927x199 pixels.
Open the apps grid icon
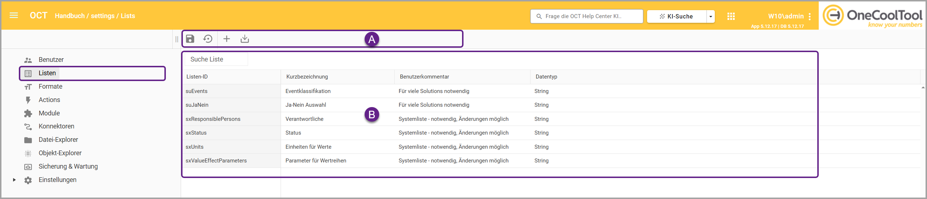tap(731, 16)
